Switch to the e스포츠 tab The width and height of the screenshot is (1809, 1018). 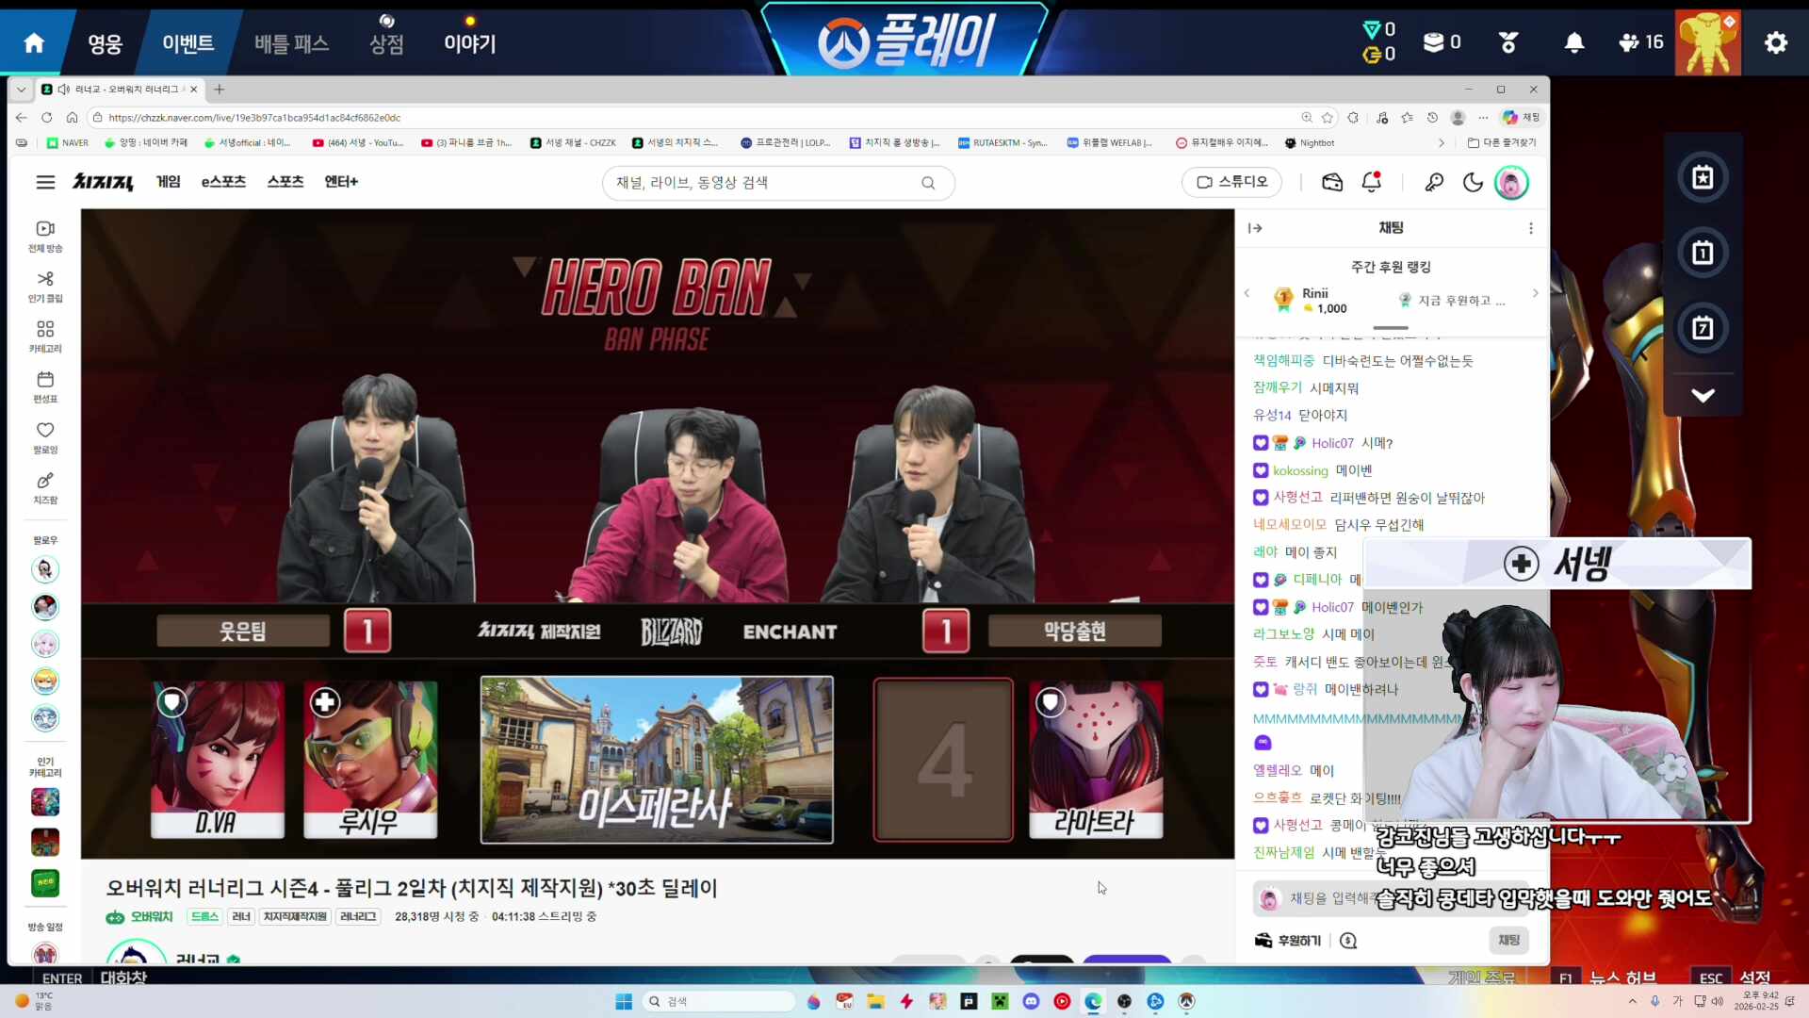222,181
